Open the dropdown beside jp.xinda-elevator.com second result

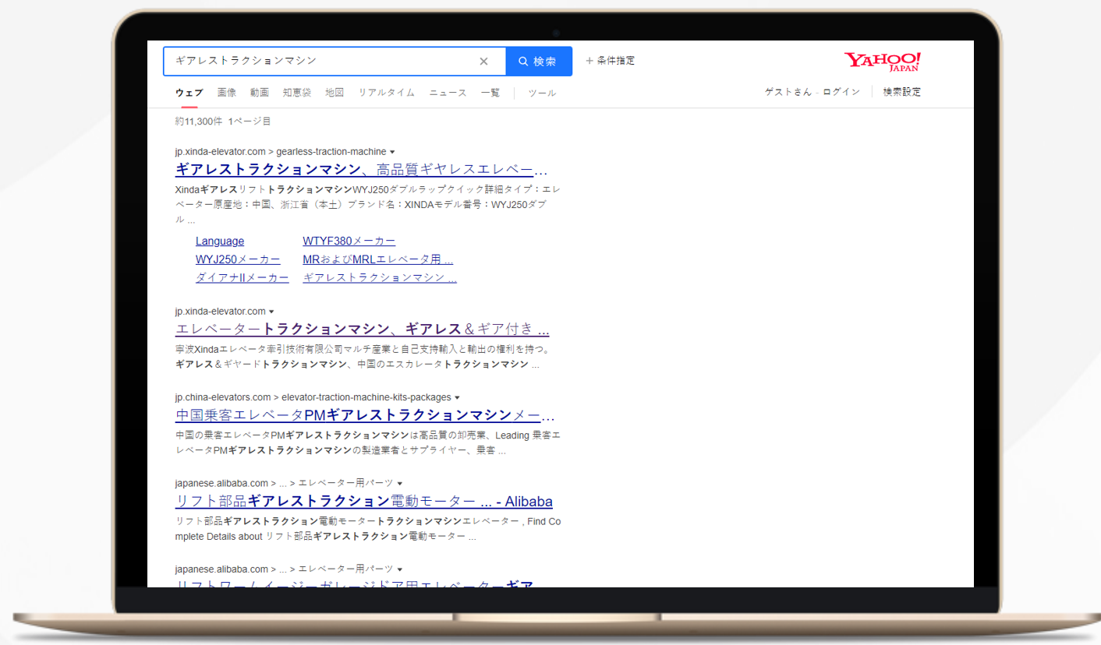tap(271, 310)
